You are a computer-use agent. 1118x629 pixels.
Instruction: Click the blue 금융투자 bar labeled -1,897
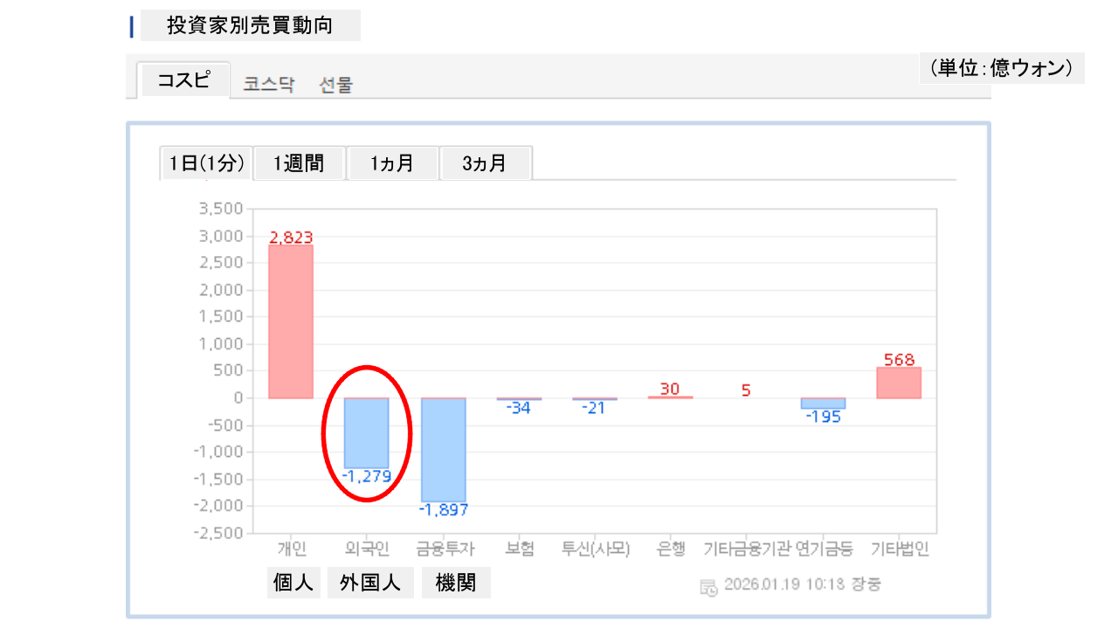pyautogui.click(x=444, y=449)
